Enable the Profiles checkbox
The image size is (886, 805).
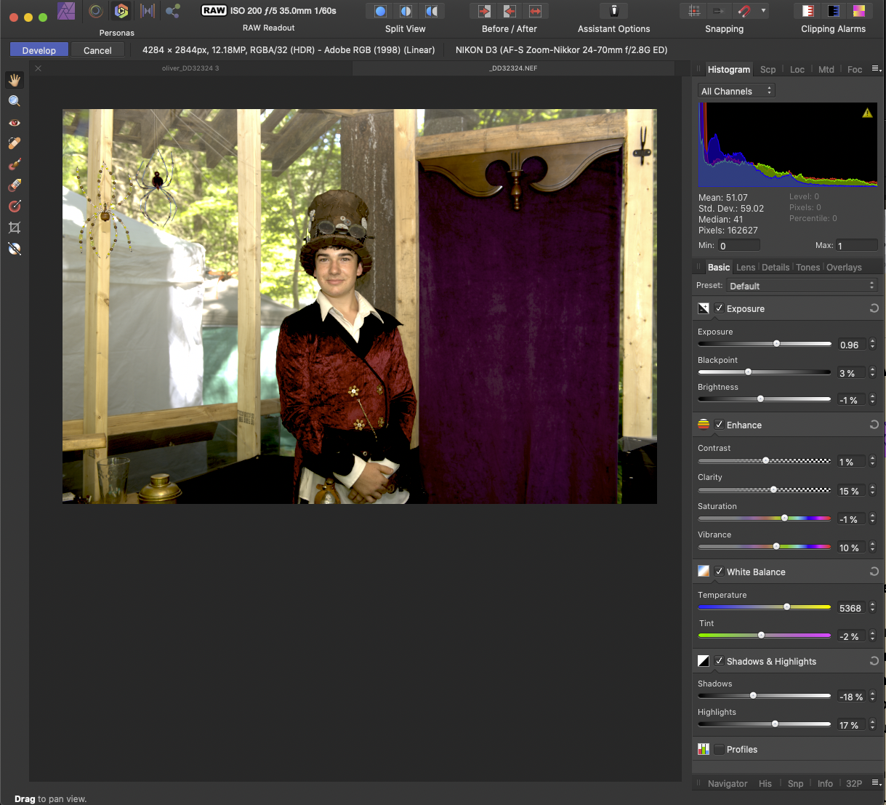pyautogui.click(x=719, y=749)
